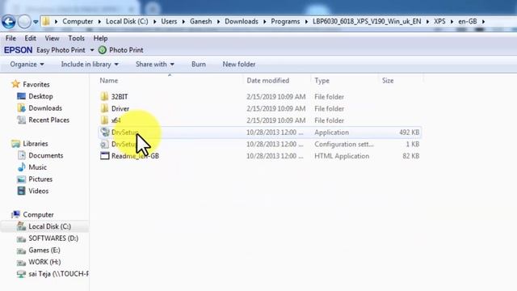Select the Games (E:) drive
This screenshot has width=517, height=291.
tap(44, 250)
